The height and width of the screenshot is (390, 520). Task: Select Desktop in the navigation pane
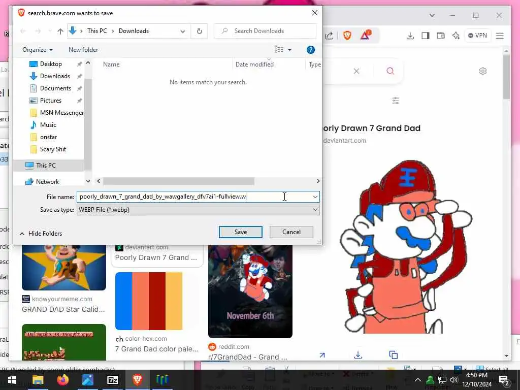pos(51,64)
